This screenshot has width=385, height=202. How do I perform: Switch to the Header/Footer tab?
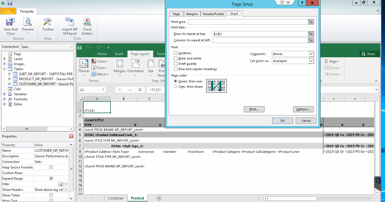click(213, 13)
